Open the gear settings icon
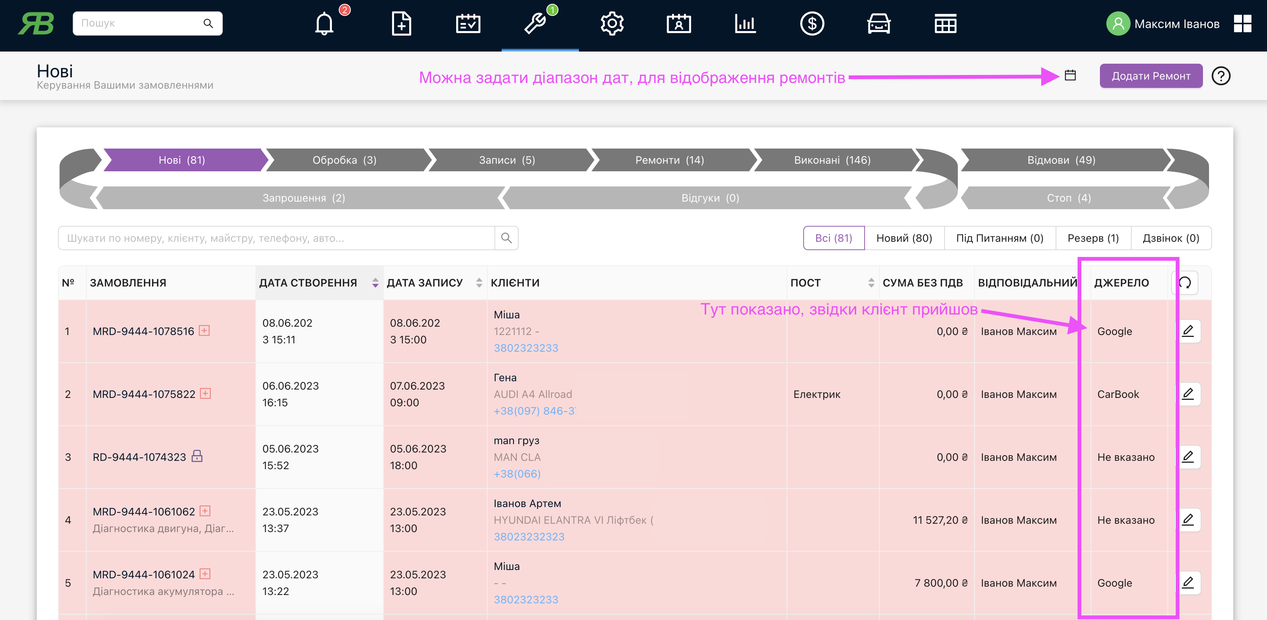 [x=612, y=23]
